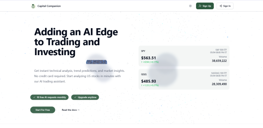Click the Sign In button
The image size is (263, 128).
pos(225,6)
